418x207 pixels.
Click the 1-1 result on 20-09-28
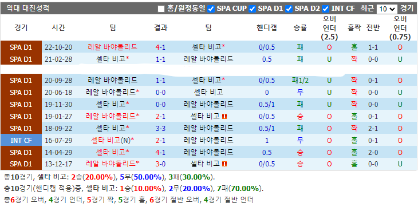point(160,80)
